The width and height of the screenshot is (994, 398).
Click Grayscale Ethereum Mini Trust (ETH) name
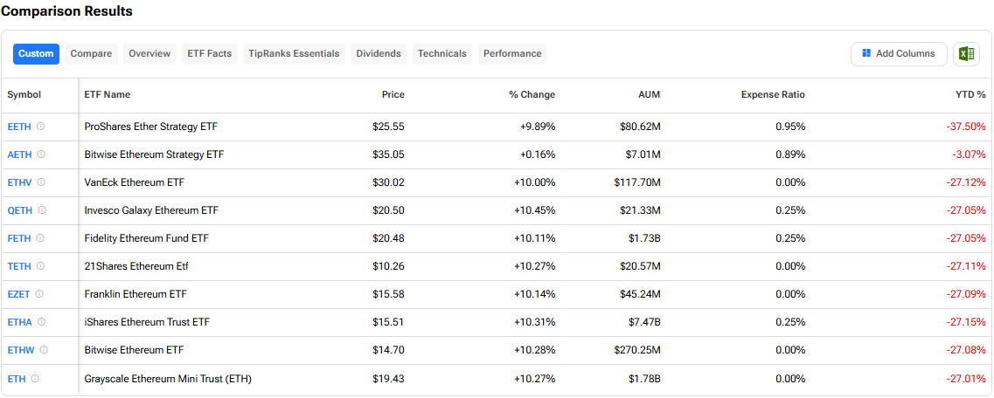(168, 379)
